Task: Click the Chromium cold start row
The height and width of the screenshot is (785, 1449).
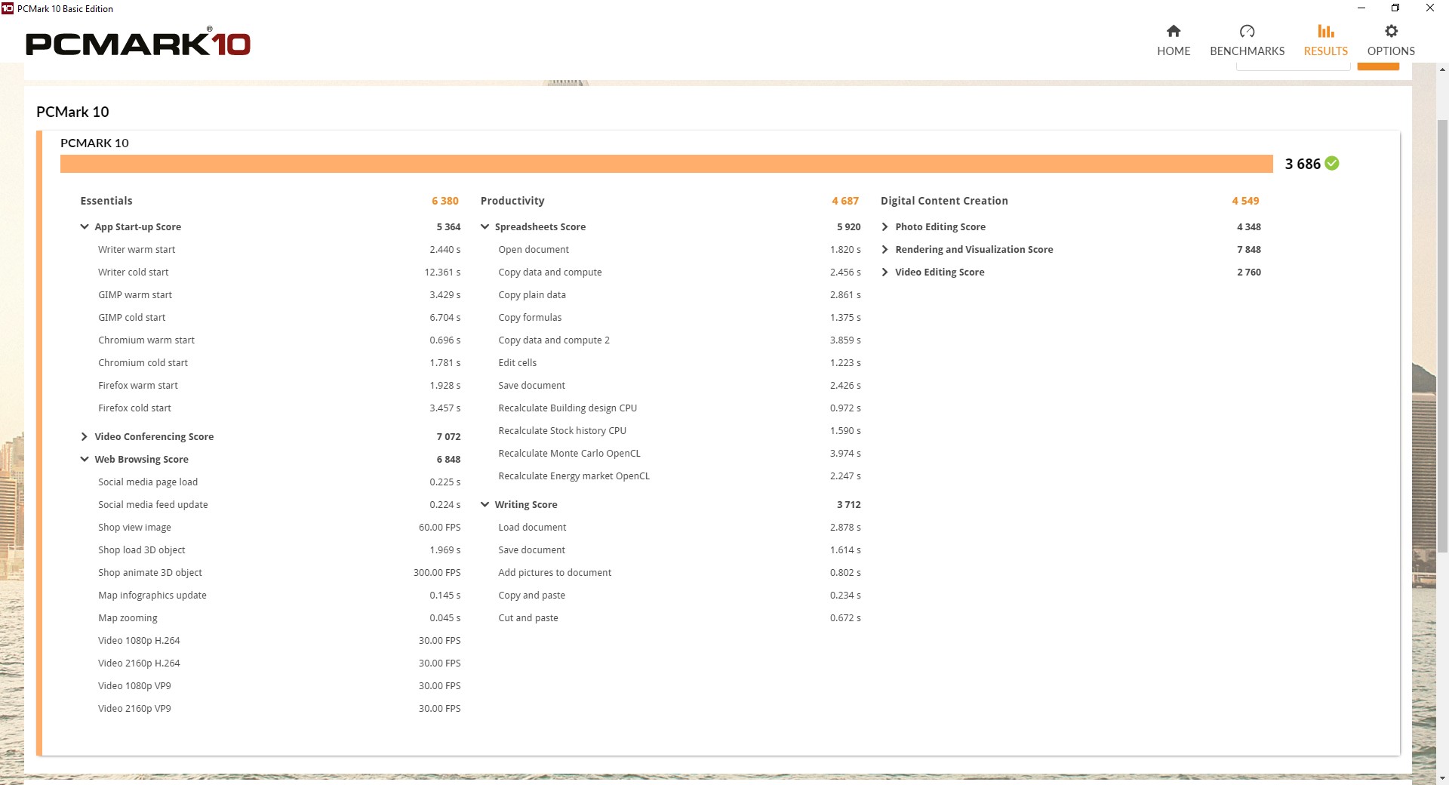Action: pos(278,362)
